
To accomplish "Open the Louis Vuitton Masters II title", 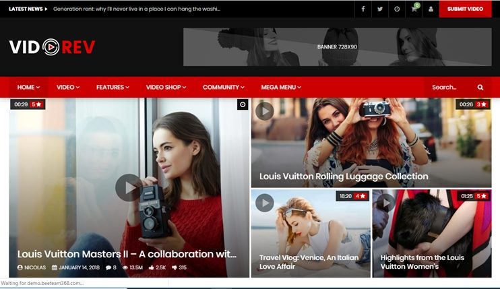I will click(127, 254).
